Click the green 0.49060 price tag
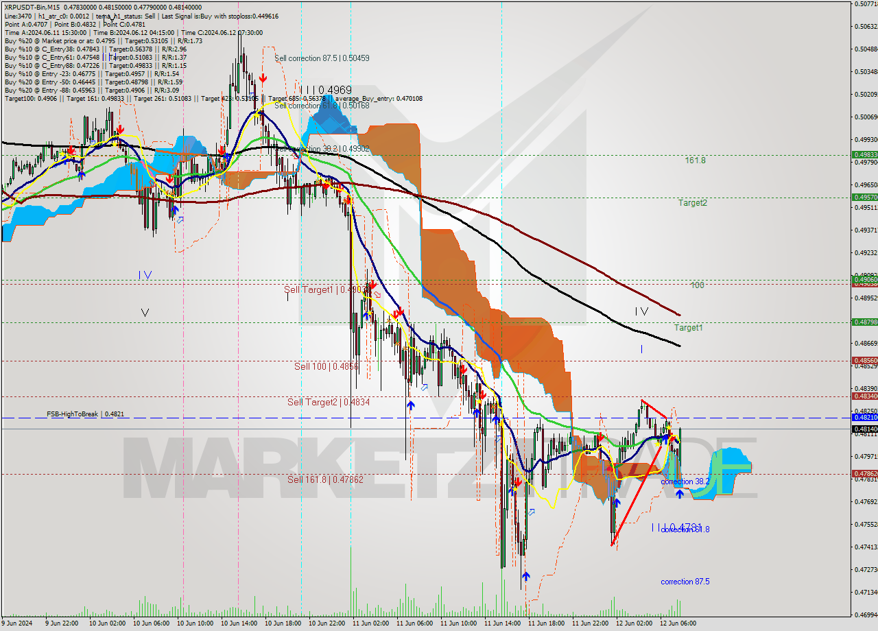 coord(864,280)
